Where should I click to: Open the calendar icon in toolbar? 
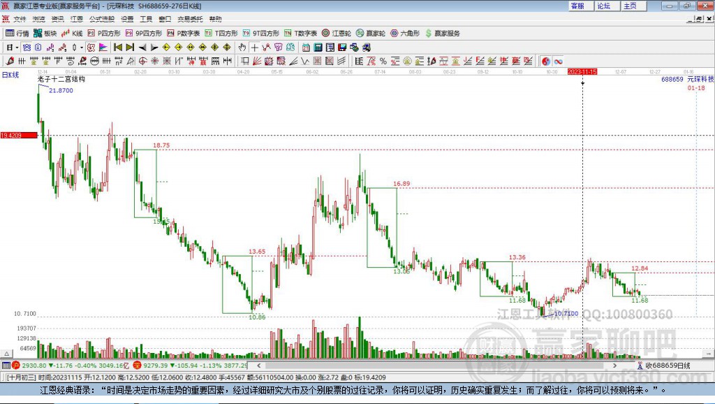[x=306, y=48]
